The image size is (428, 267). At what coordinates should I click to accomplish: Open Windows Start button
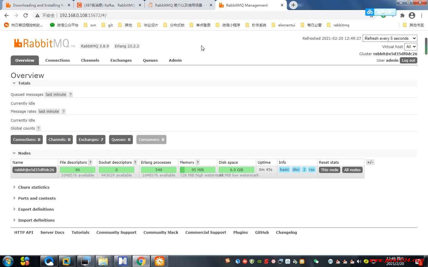coord(8,261)
